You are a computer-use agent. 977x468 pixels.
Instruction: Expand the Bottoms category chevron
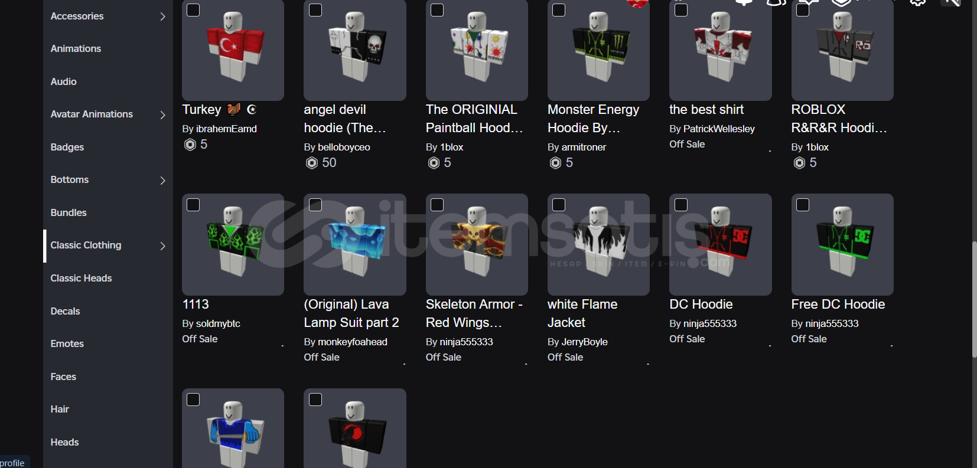click(x=162, y=180)
